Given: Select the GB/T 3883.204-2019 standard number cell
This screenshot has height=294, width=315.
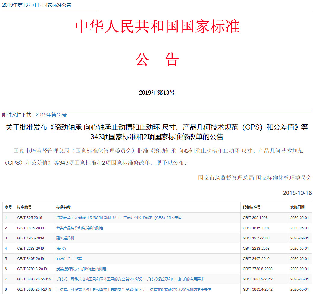Looking at the screenshot, I should (x=34, y=289).
